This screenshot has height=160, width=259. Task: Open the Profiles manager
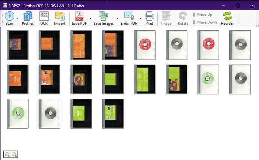pyautogui.click(x=28, y=18)
